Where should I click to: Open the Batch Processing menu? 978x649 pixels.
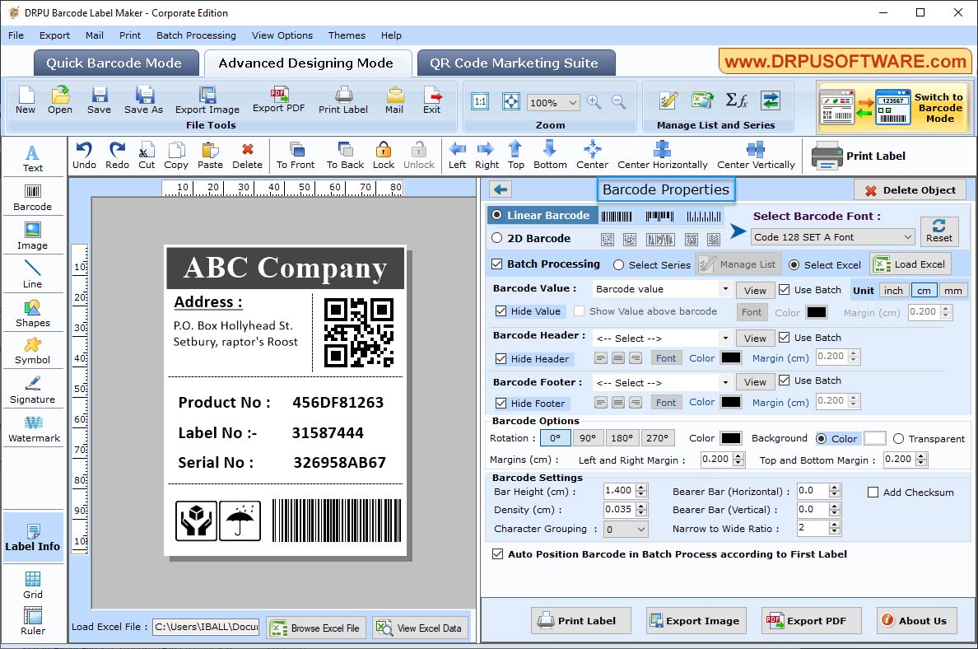click(x=196, y=35)
